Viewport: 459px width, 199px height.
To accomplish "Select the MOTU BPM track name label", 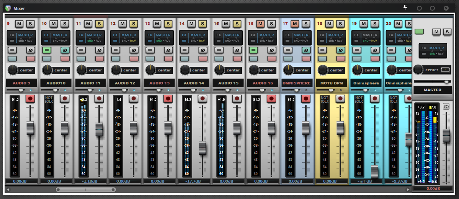I will [x=332, y=83].
